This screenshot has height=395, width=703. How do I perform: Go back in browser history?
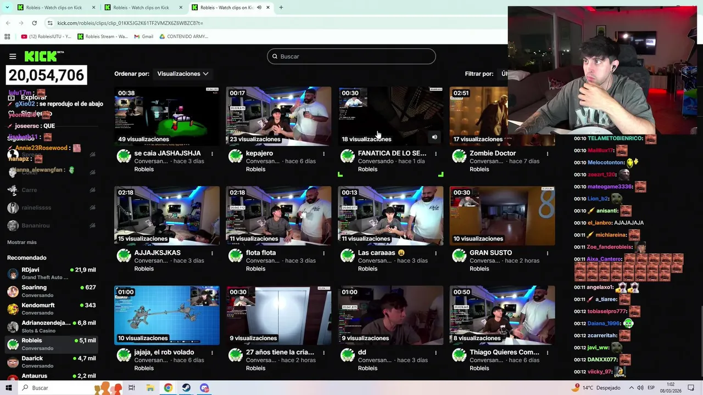[x=8, y=23]
